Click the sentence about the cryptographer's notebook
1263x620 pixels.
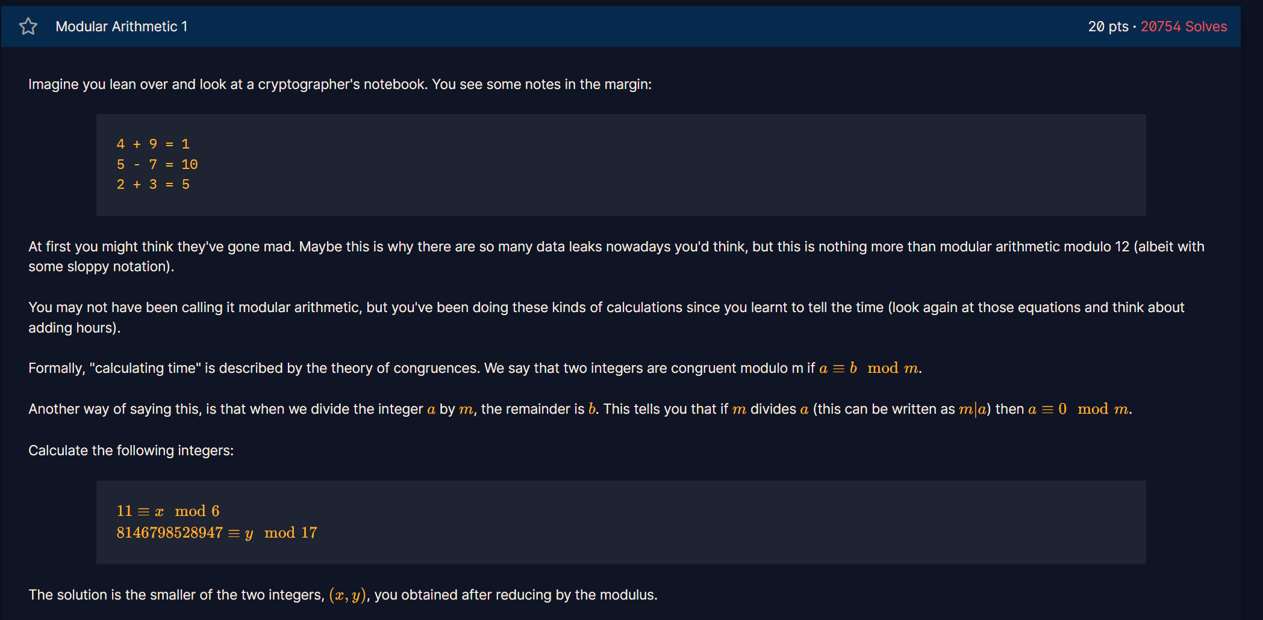(340, 84)
